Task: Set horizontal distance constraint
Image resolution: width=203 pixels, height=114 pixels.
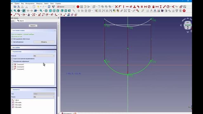Action: (x=157, y=7)
